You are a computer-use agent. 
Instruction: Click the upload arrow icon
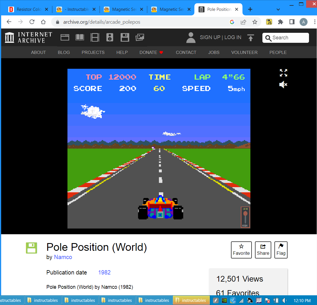pyautogui.click(x=250, y=38)
